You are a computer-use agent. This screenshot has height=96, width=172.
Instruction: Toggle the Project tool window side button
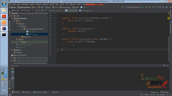pyautogui.click(x=10, y=14)
